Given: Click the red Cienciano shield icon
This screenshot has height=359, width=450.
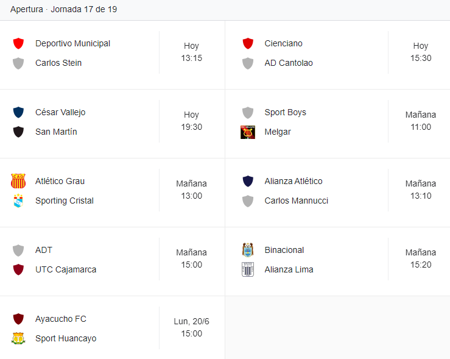Looking at the screenshot, I should click(x=248, y=43).
